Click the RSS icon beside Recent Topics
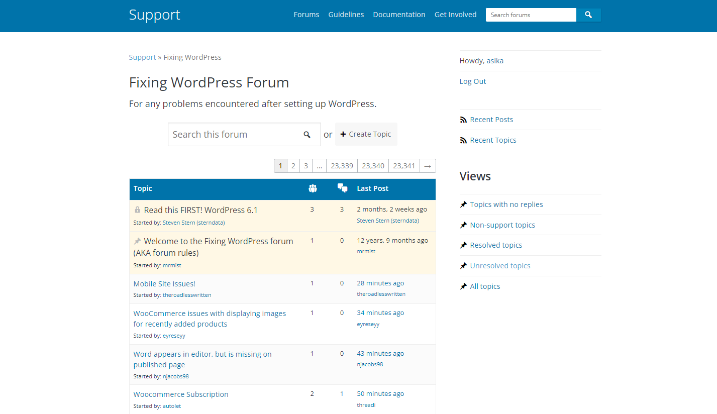The image size is (717, 414). pos(463,141)
